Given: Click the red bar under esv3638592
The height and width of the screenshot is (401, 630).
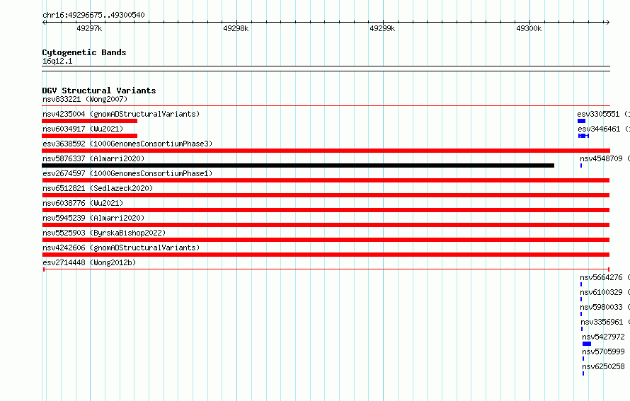Looking at the screenshot, I should point(326,151).
